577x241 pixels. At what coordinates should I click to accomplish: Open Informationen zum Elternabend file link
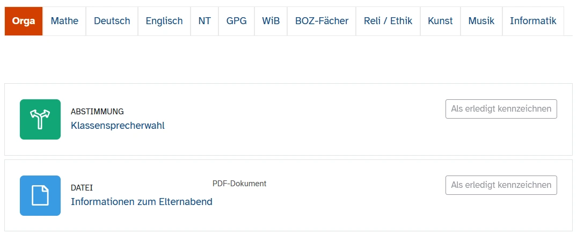tap(142, 202)
